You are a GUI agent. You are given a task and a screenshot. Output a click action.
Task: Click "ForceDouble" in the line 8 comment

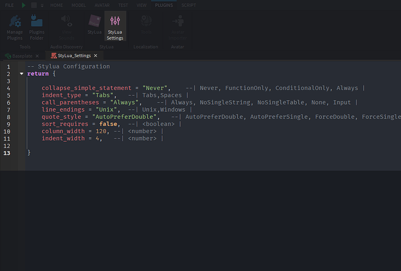tap(335, 117)
